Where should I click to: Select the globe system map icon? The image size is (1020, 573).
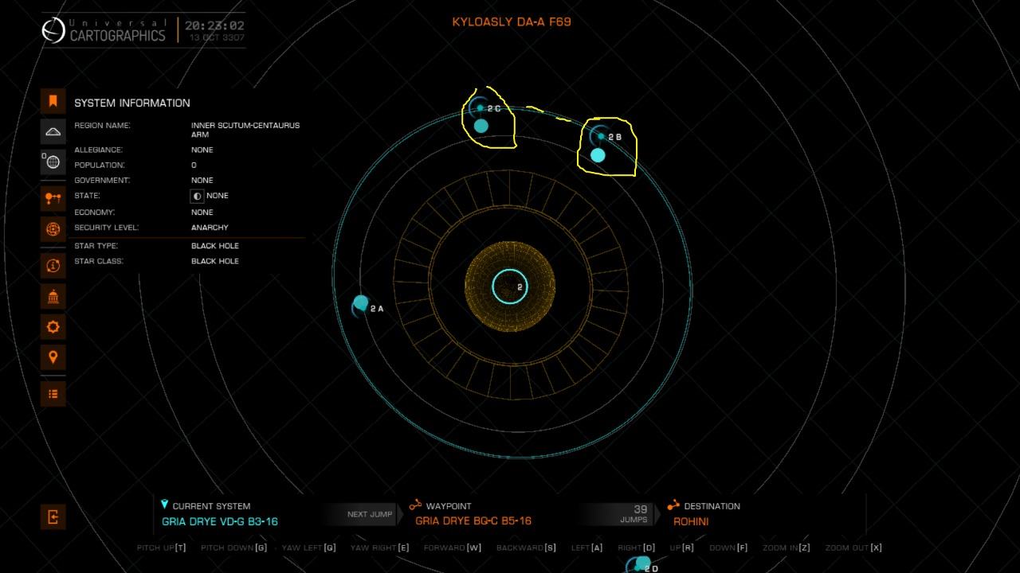[53, 162]
